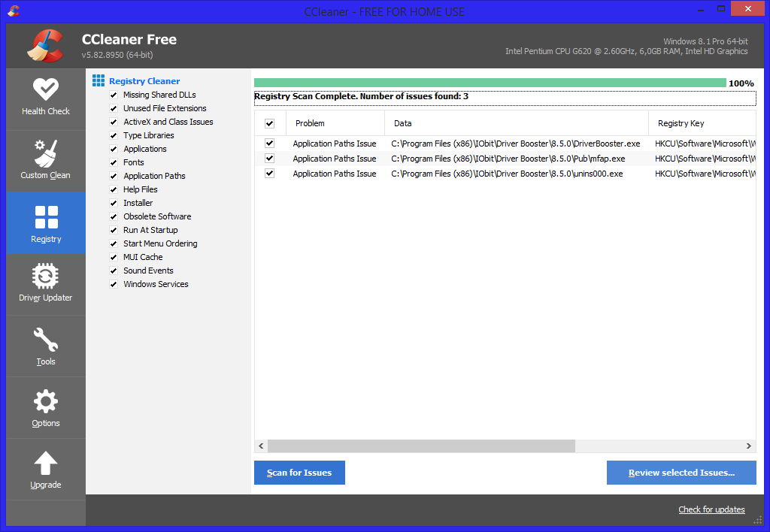Uncheck Missing Shared DLLs
This screenshot has width=770, height=532.
tap(114, 95)
